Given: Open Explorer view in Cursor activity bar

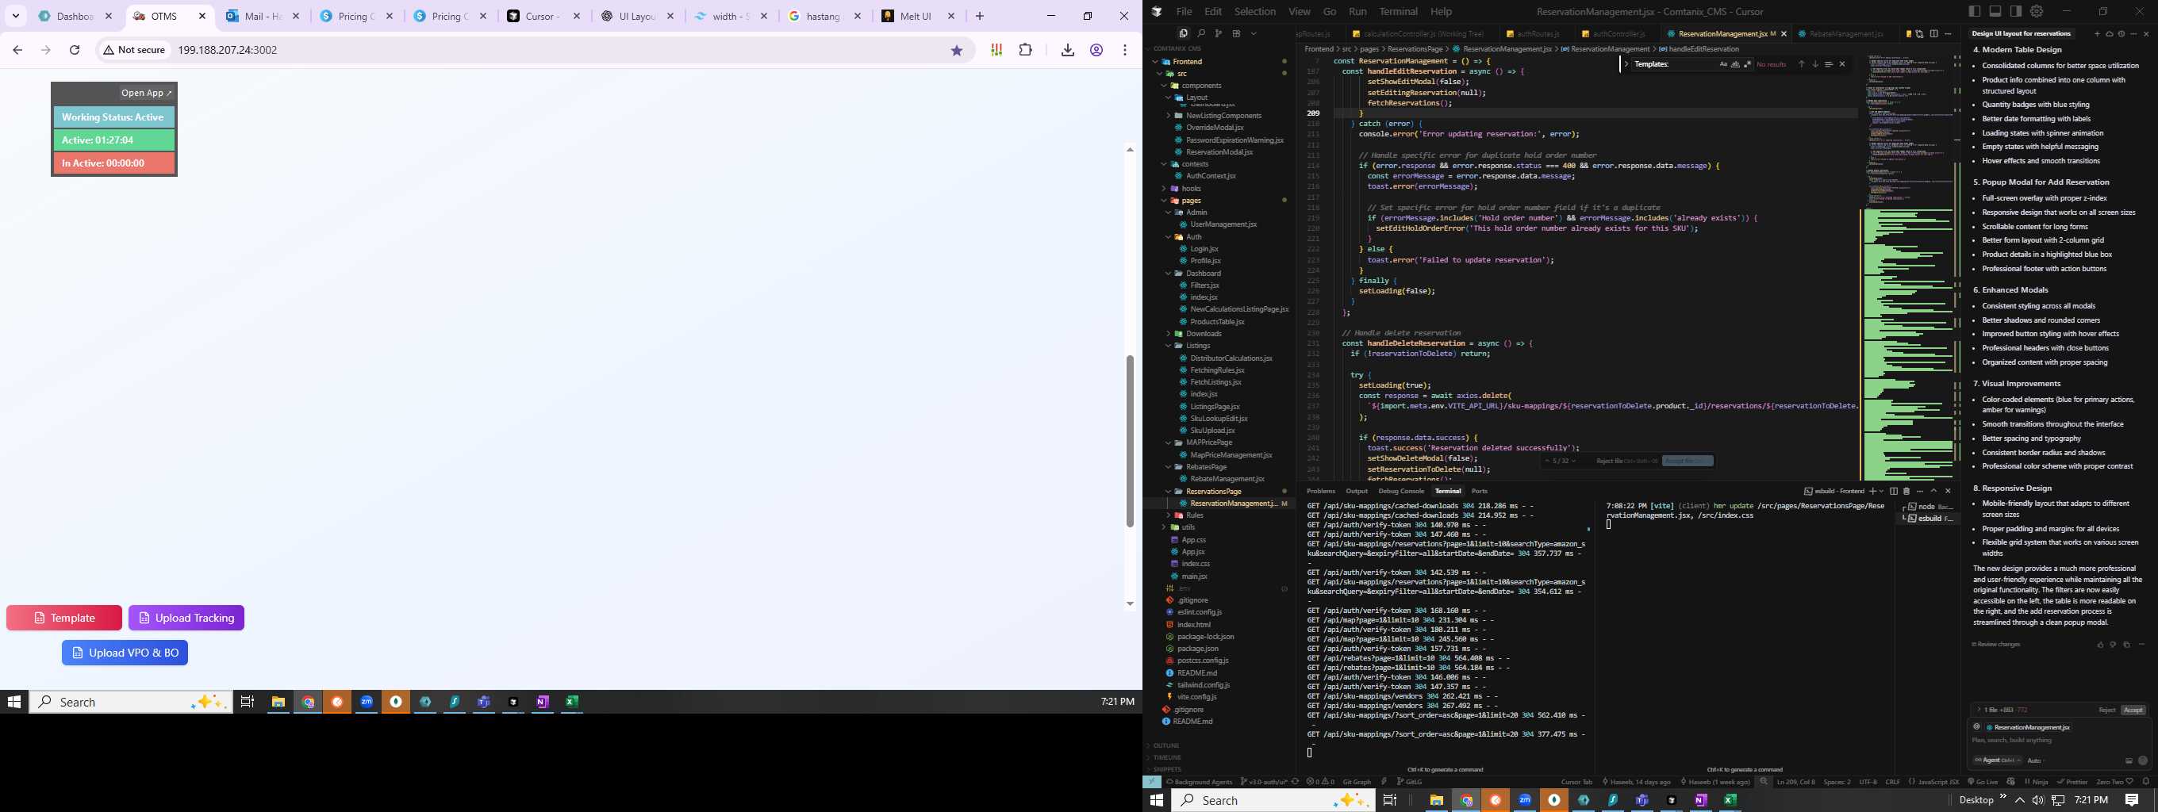Looking at the screenshot, I should pyautogui.click(x=1183, y=33).
